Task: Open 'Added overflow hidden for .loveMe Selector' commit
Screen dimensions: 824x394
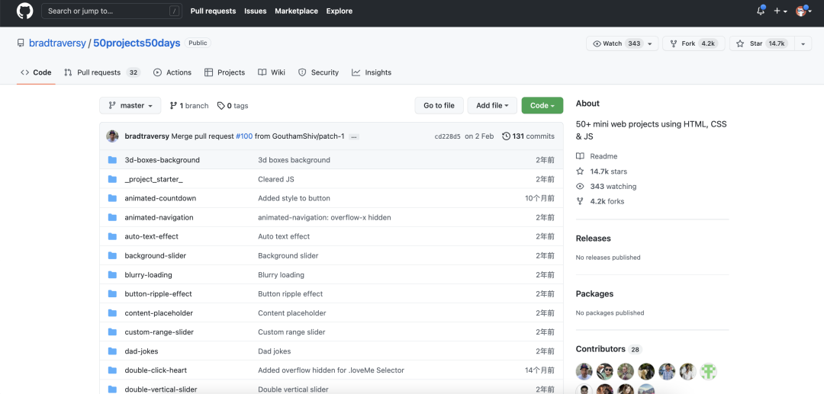Action: [331, 370]
